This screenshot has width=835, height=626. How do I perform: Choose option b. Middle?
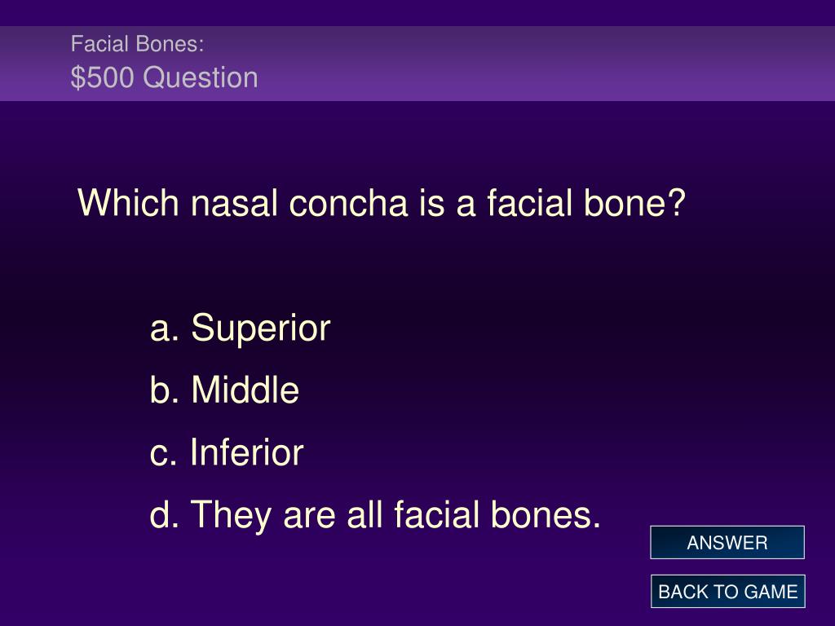pos(224,390)
